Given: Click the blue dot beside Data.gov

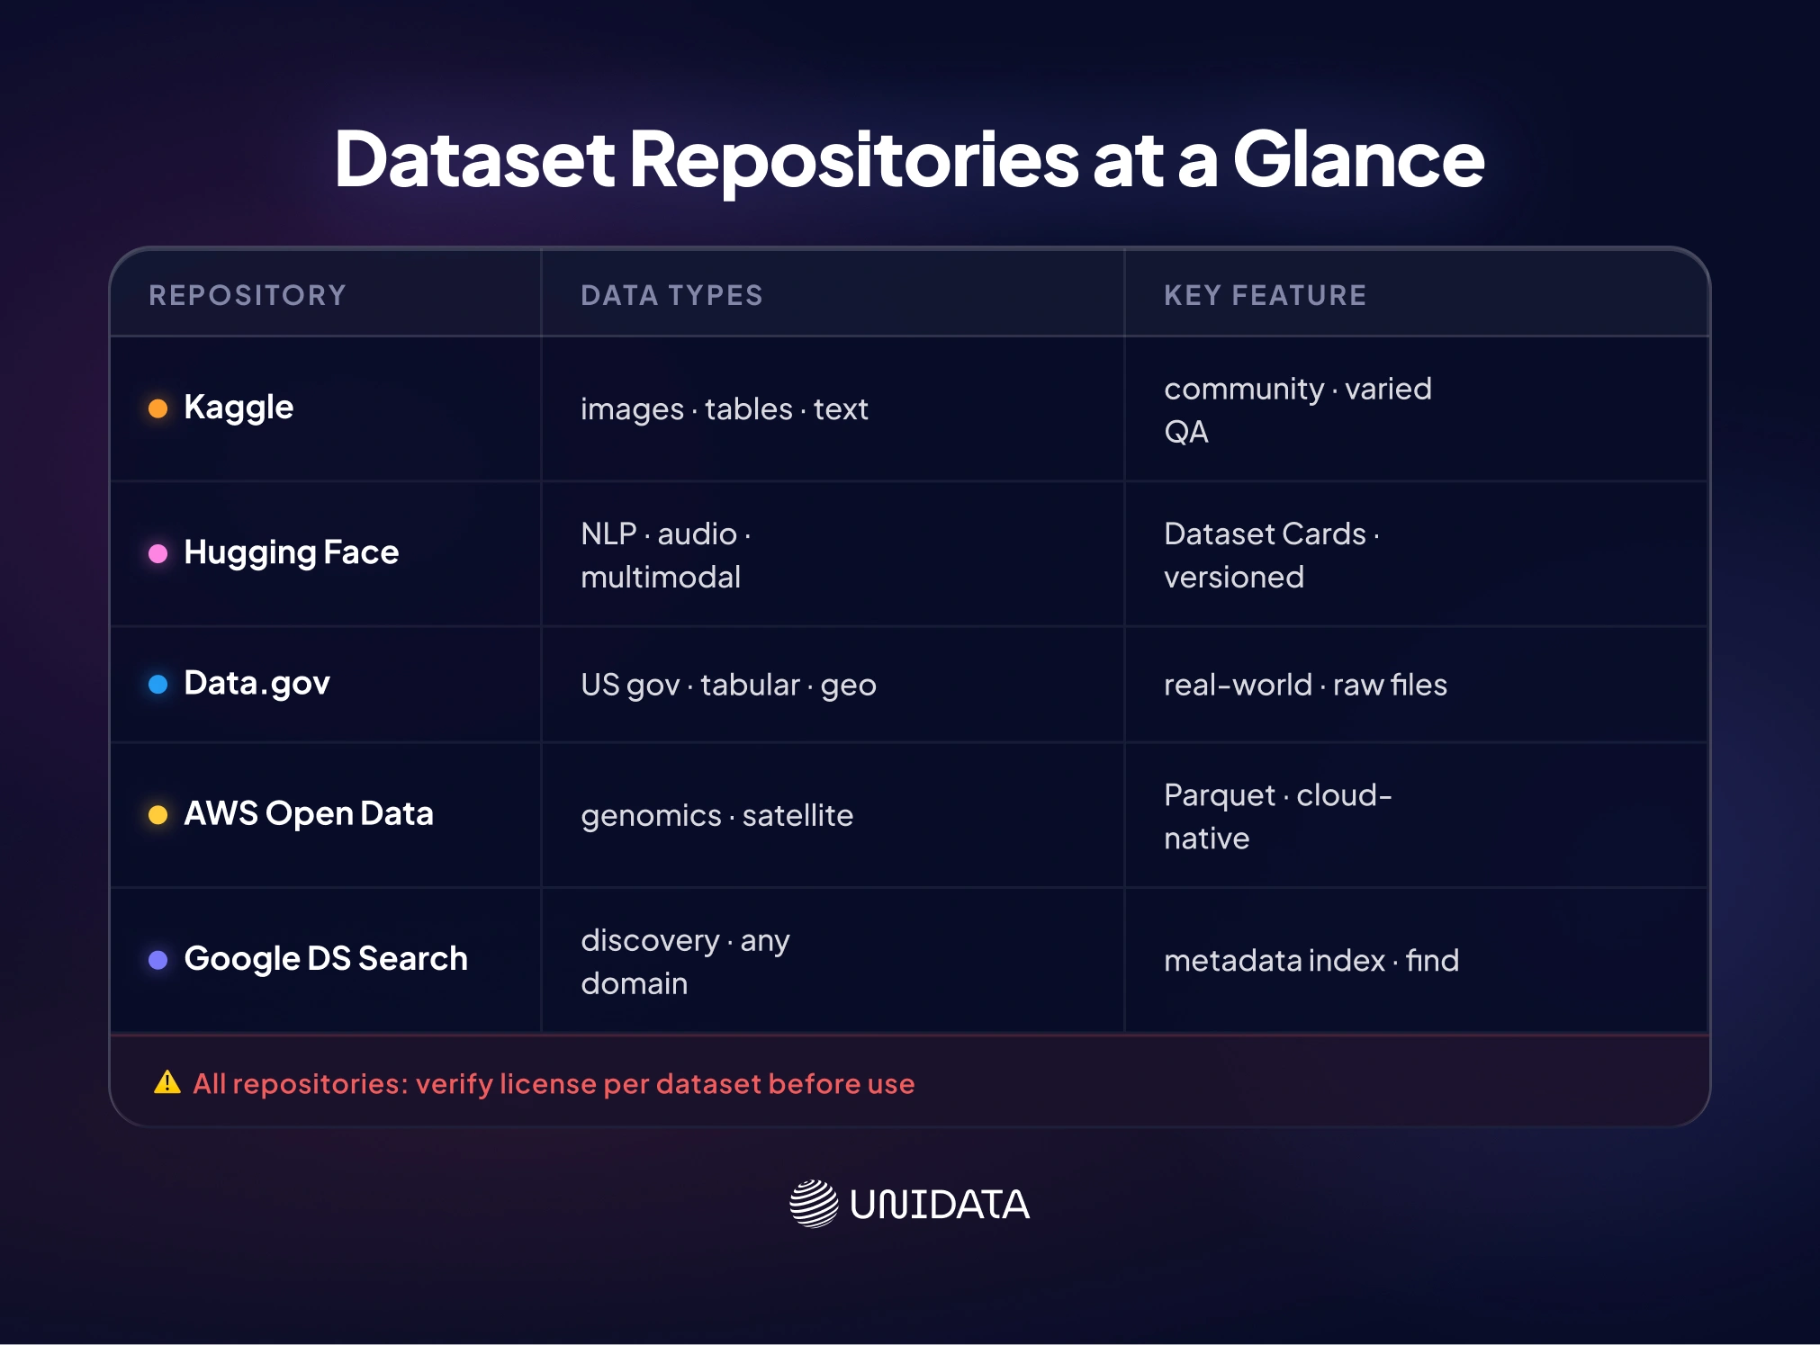Looking at the screenshot, I should click(x=158, y=685).
